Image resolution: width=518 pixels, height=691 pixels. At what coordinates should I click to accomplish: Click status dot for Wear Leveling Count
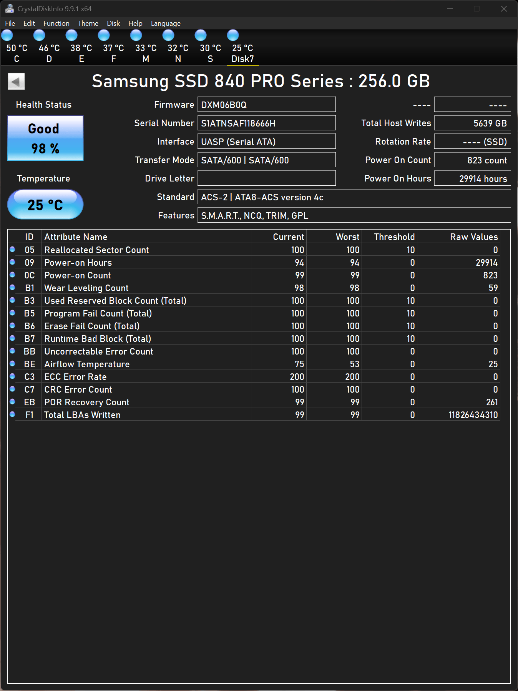[x=12, y=287]
